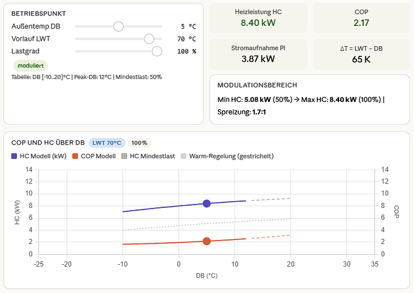Click the Lastgrad slider handle
Image resolution: width=414 pixels, height=293 pixels.
coord(157,51)
